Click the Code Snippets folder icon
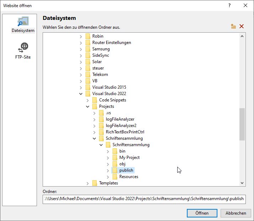 coord(94,100)
